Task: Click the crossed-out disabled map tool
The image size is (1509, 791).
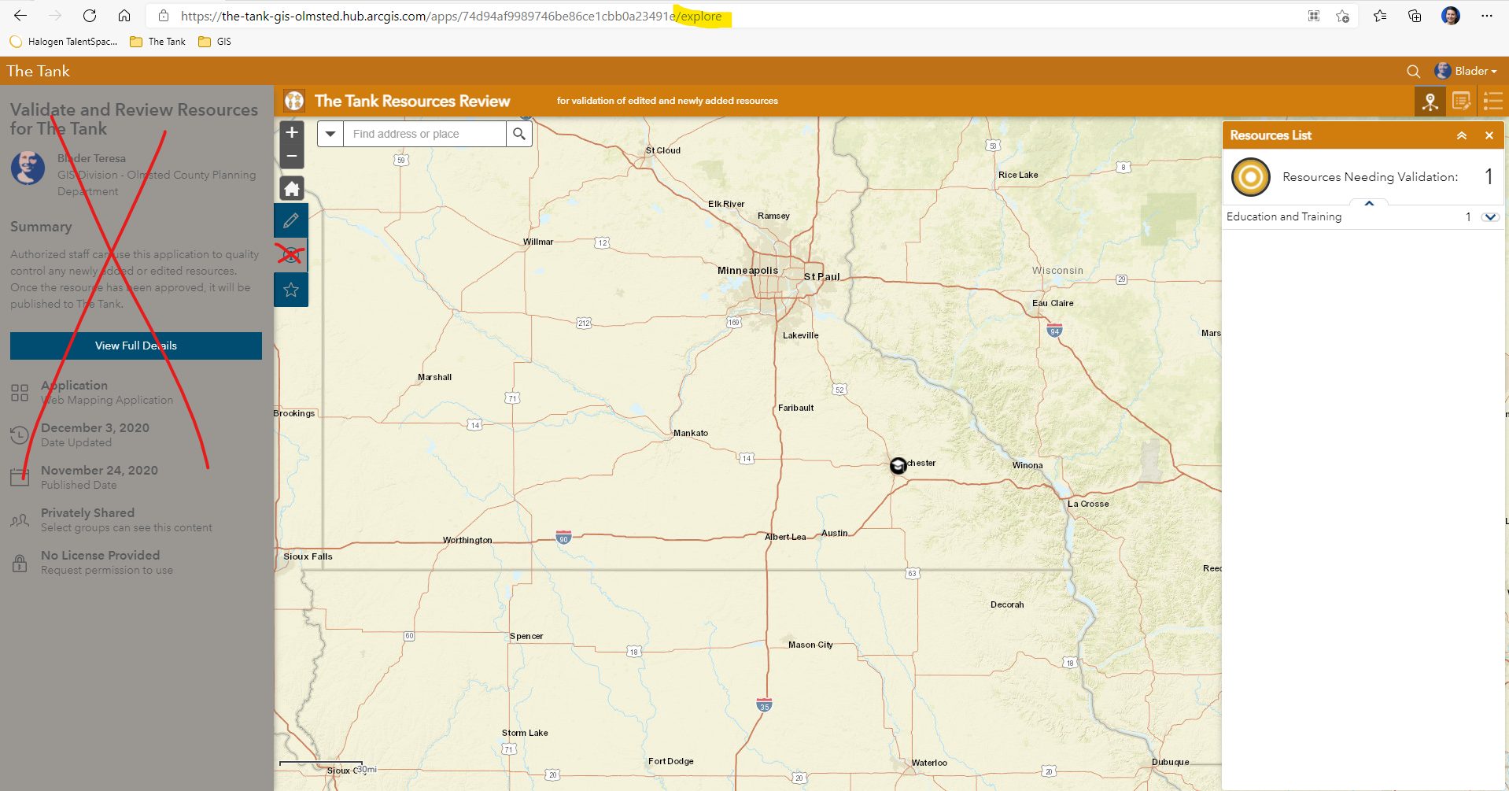Action: tap(291, 254)
